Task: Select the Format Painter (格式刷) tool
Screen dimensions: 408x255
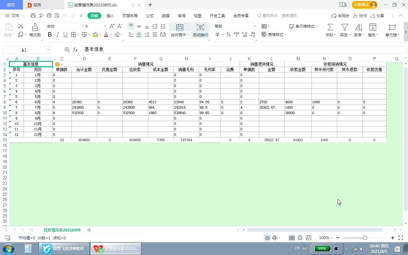Action: (x=35, y=30)
